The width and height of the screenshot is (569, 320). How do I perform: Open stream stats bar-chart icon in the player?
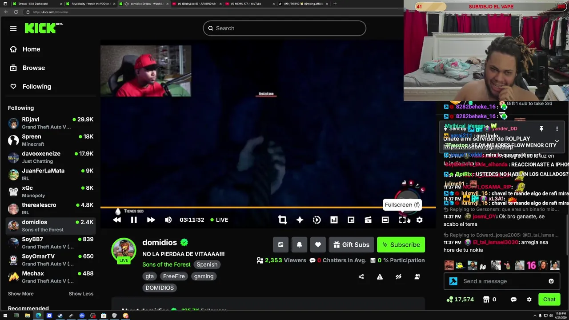point(334,220)
